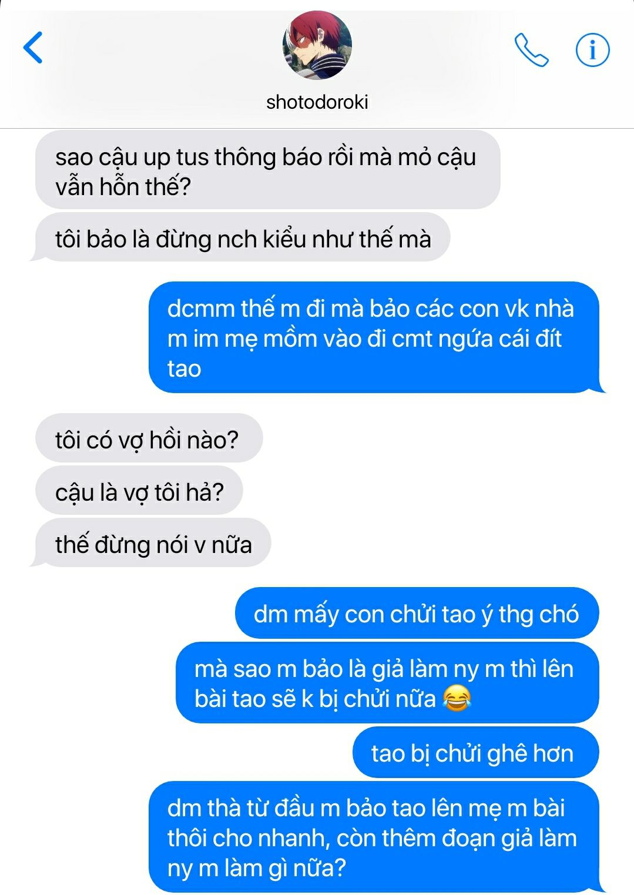The width and height of the screenshot is (634, 895).
Task: Click the laughing-crying emoji in the bubble
Action: [x=457, y=698]
